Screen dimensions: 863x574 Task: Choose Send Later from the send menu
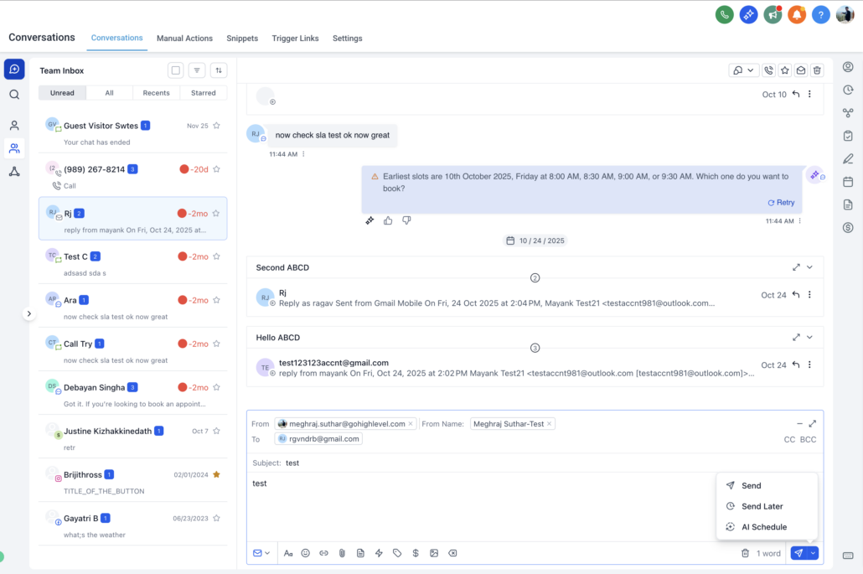pyautogui.click(x=762, y=506)
